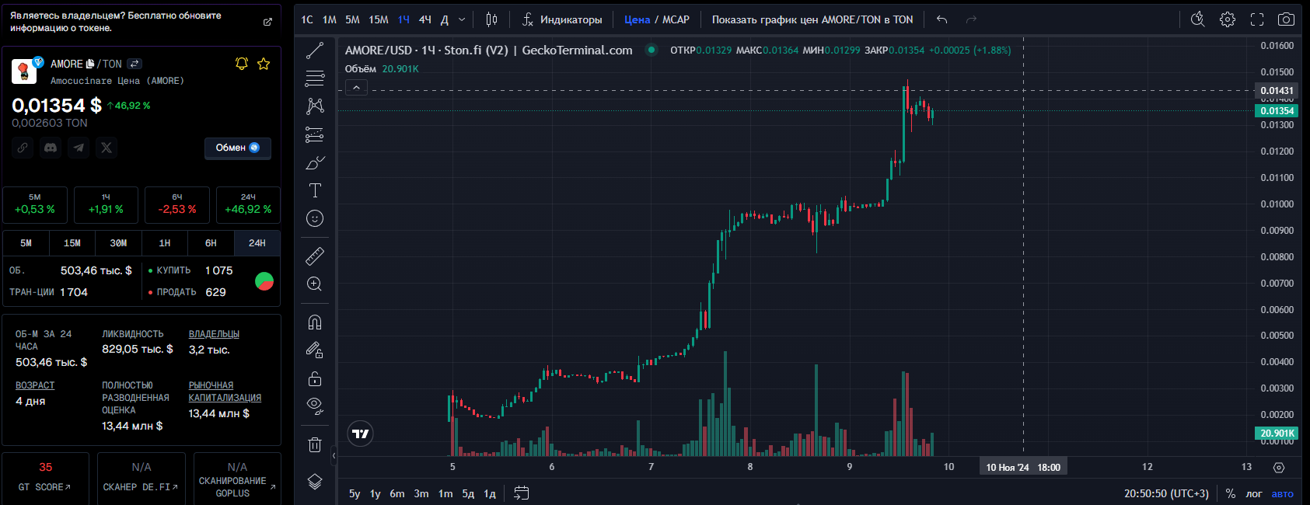Switch chart to fullscreen mode
Image resolution: width=1310 pixels, height=505 pixels.
1257,19
